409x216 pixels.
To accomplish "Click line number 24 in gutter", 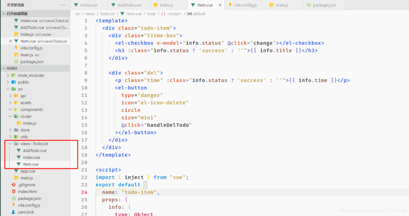I will 84,193.
